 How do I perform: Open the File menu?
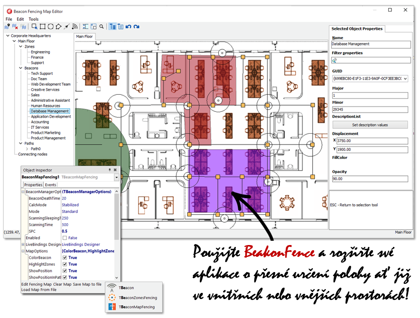pyautogui.click(x=9, y=19)
